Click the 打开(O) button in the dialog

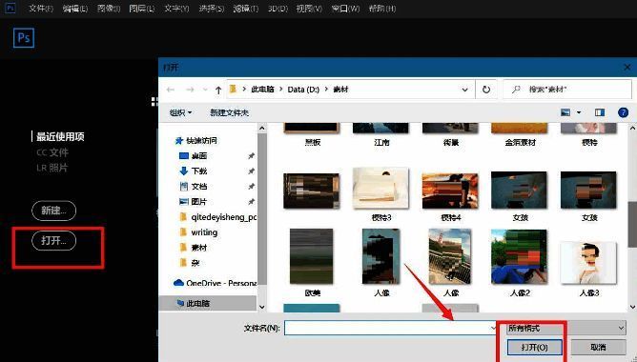535,348
